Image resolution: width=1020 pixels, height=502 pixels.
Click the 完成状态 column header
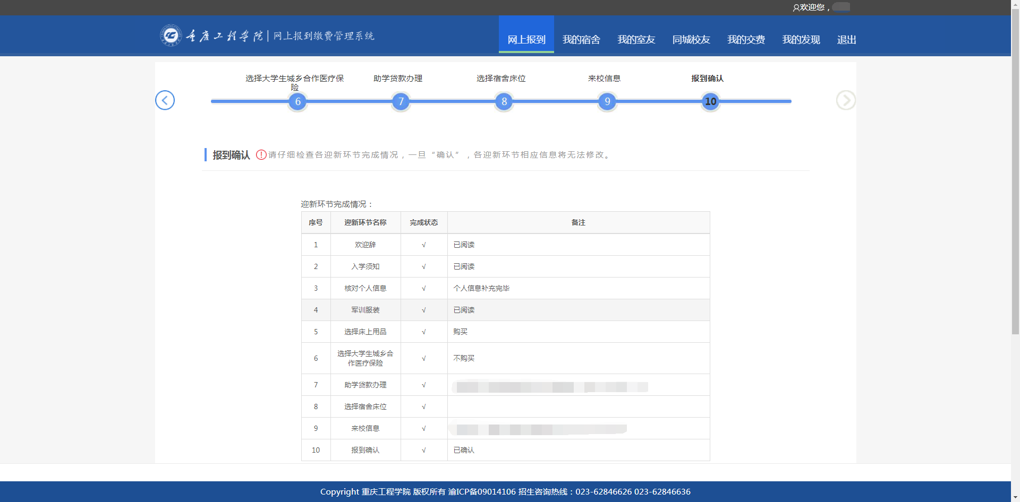click(423, 222)
